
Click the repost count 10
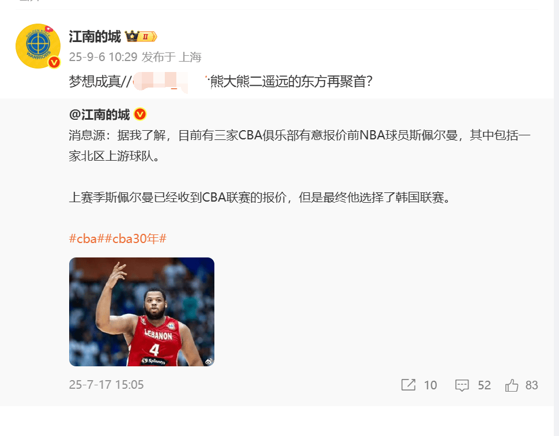click(x=430, y=385)
